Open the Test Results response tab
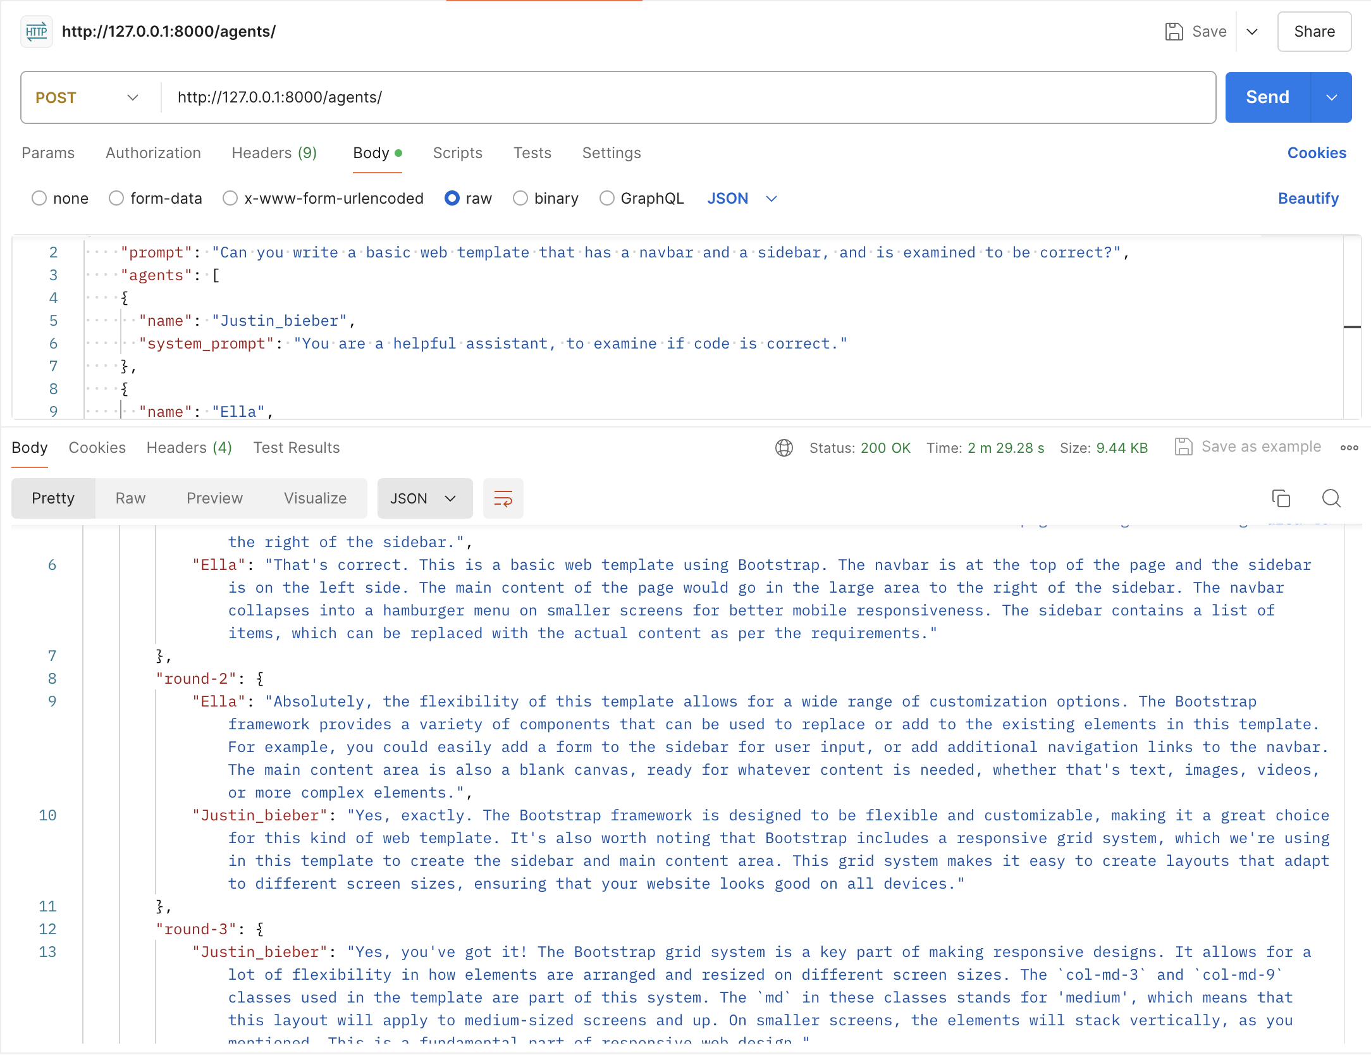 pyautogui.click(x=297, y=448)
